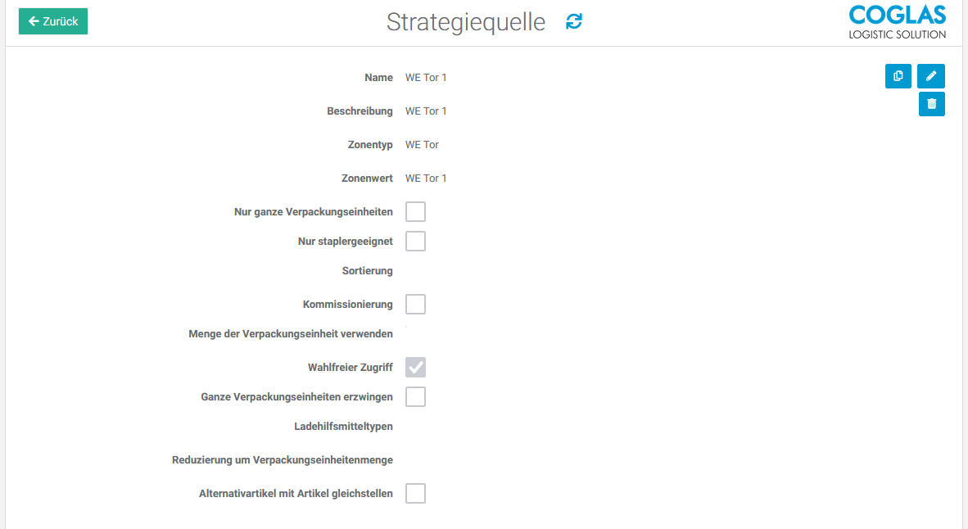Image resolution: width=968 pixels, height=529 pixels.
Task: Click the Ladehilfsmitteltypen field label
Action: pyautogui.click(x=343, y=427)
